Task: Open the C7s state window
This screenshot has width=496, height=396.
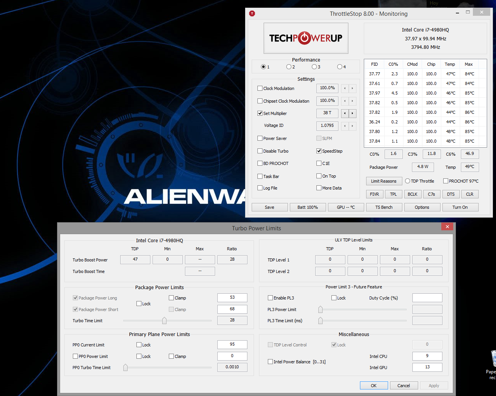Action: (x=431, y=194)
